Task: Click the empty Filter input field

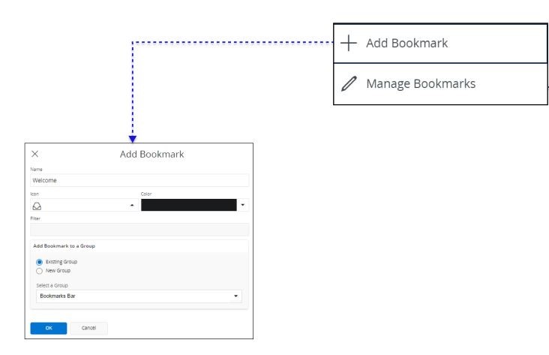Action: pyautogui.click(x=139, y=230)
